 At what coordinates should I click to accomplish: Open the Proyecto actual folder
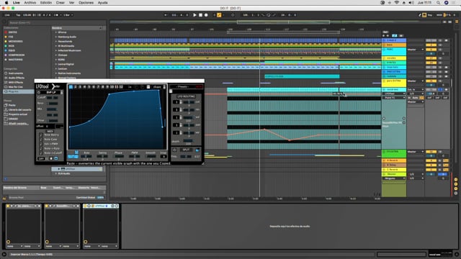[17, 114]
